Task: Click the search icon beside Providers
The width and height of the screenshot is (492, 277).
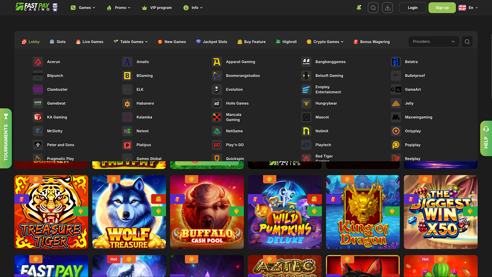Action: point(467,42)
